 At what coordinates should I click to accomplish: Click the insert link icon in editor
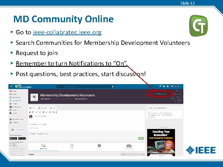click(37, 112)
